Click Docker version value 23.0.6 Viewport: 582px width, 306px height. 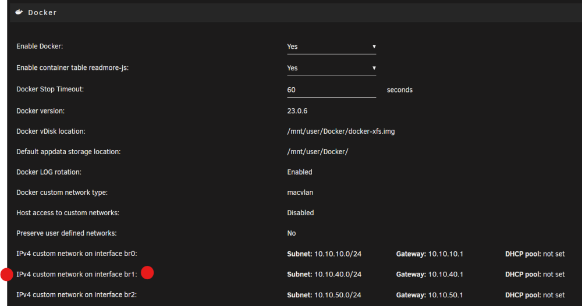tap(297, 111)
